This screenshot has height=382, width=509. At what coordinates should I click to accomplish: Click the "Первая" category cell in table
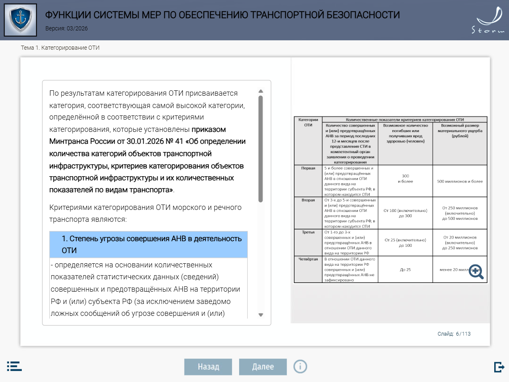pos(308,169)
